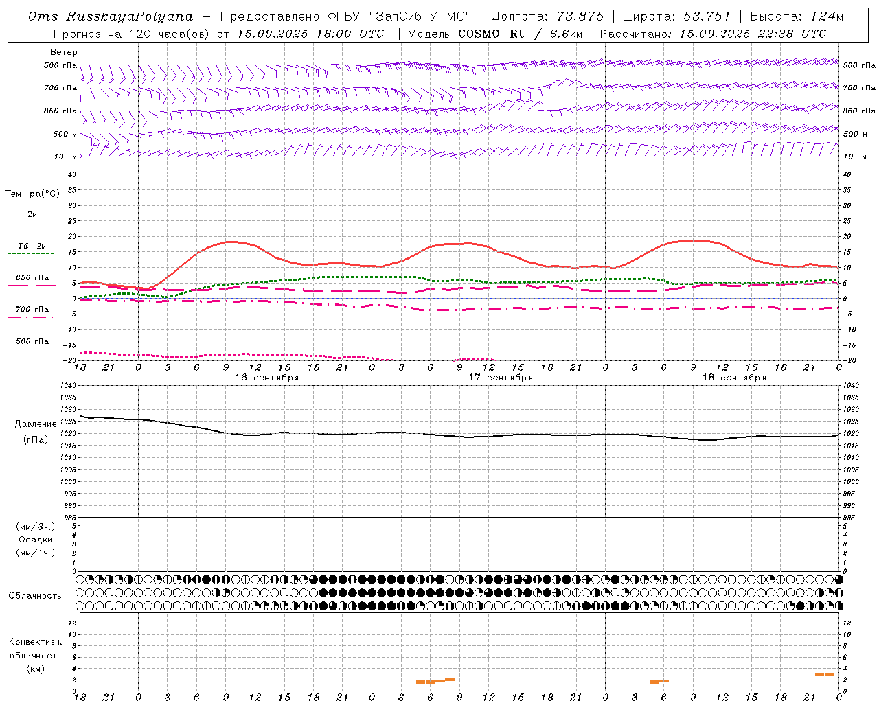Screen dimensions: 879x703
Task: Click the '18 сентября' date label
Action: click(x=734, y=378)
